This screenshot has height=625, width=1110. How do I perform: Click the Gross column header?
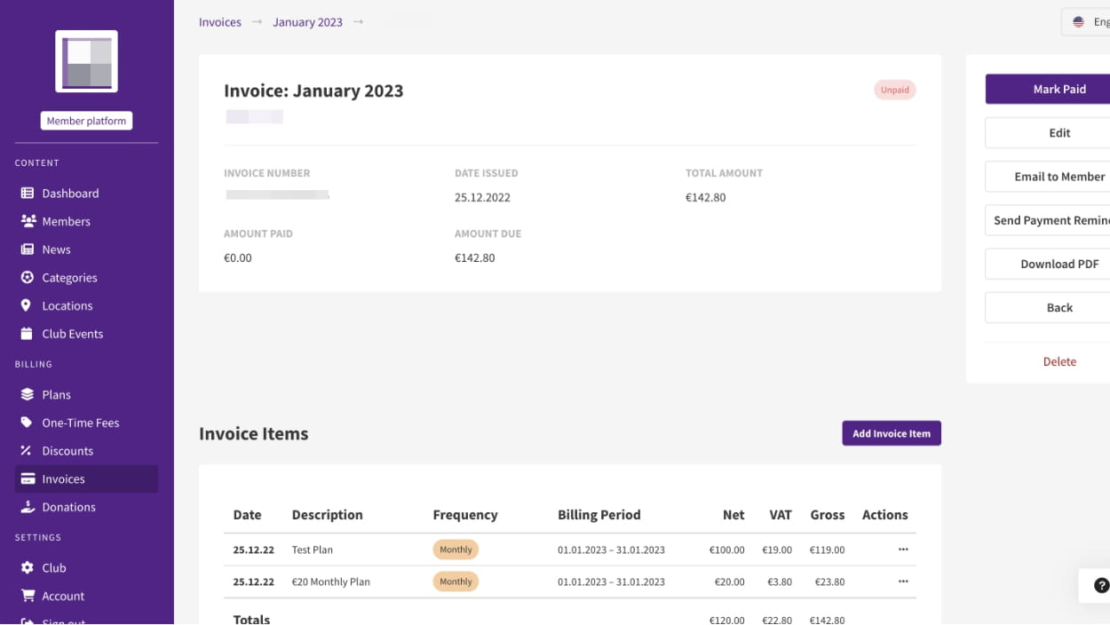[x=828, y=515]
